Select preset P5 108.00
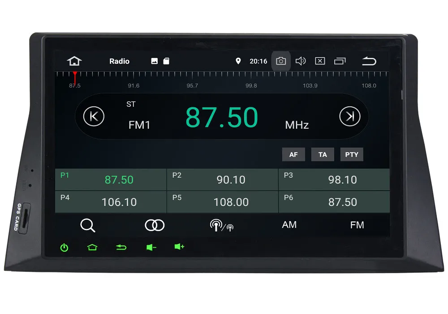Screen dimensions: 448x314 coord(222,202)
